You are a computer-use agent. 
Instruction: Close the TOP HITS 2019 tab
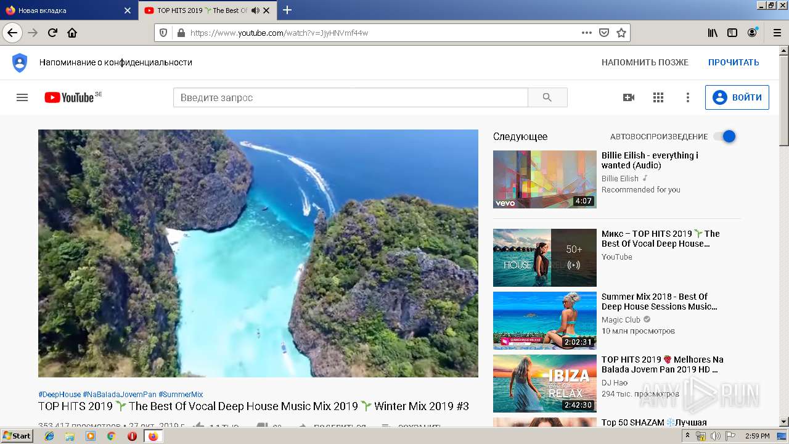(x=267, y=10)
